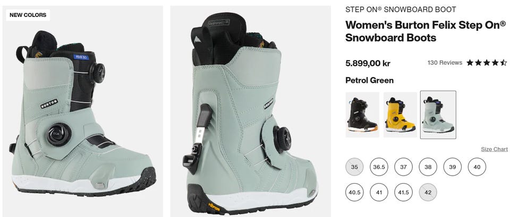510x217 pixels.
Task: Open the rear-view boot product image
Action: point(250,111)
